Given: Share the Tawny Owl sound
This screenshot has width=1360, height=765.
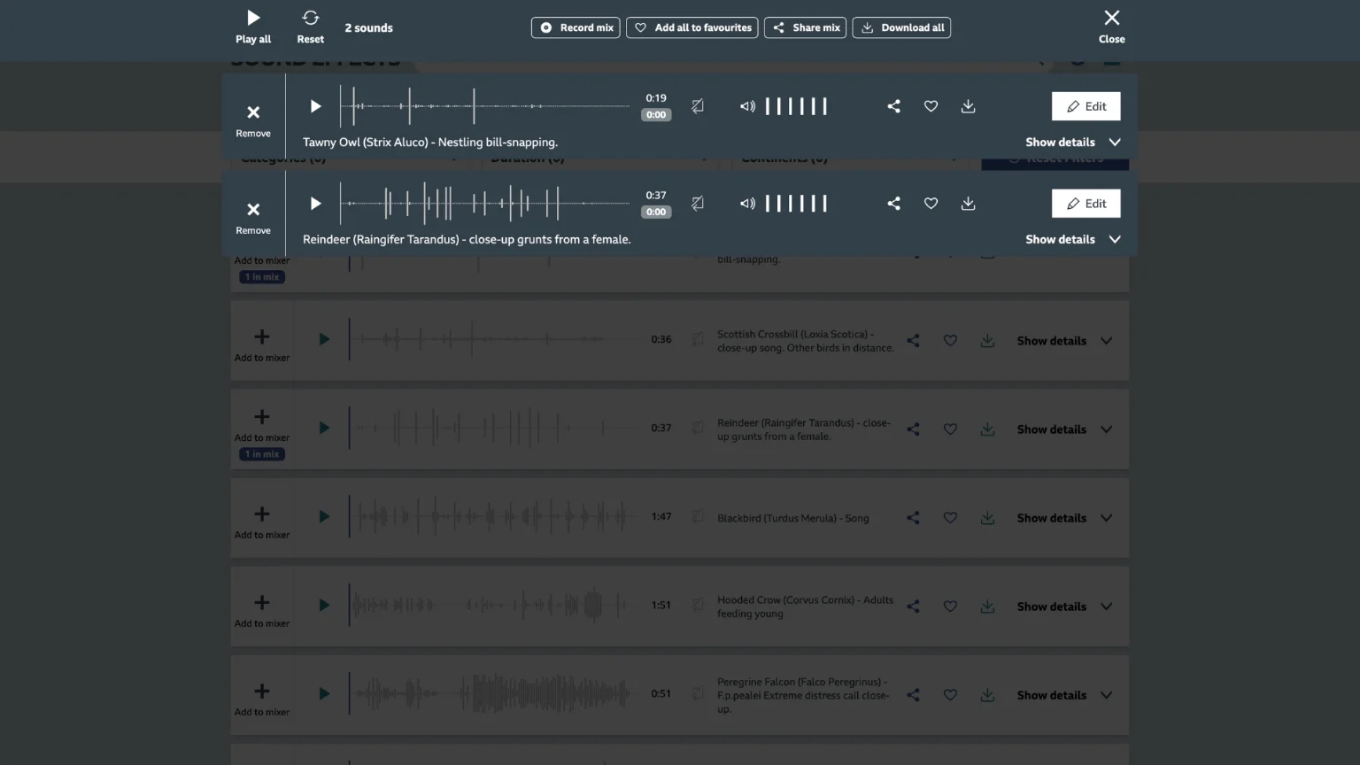Looking at the screenshot, I should [x=893, y=106].
